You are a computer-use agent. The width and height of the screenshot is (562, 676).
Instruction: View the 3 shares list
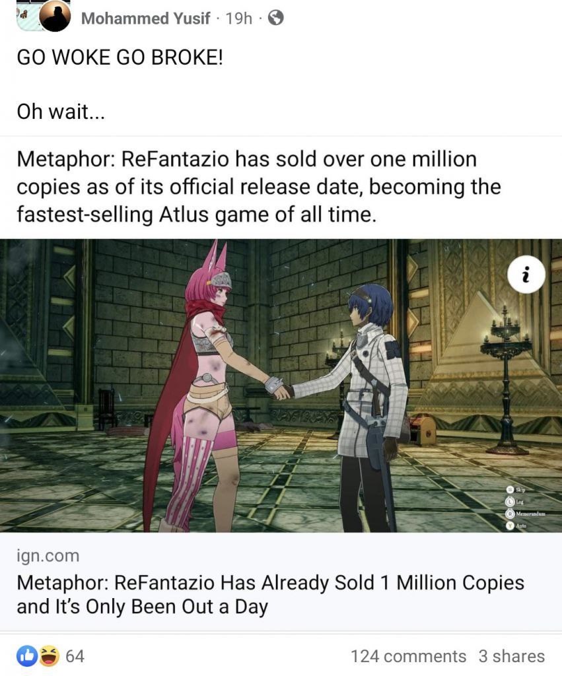click(x=512, y=656)
